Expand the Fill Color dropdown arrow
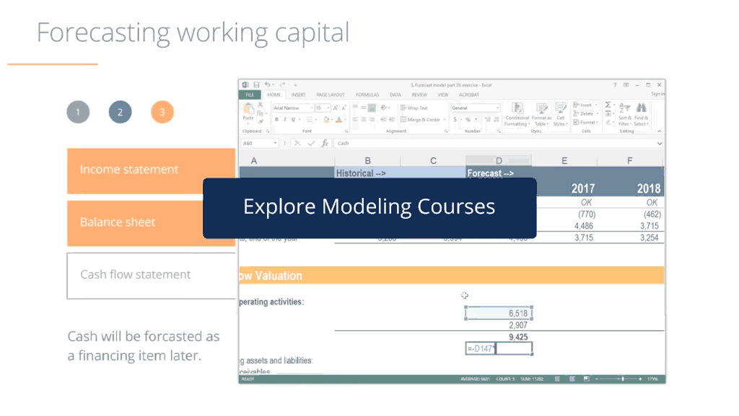739x416 pixels. 331,119
